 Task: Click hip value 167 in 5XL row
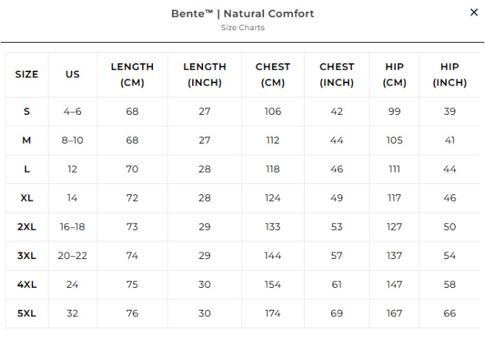(394, 314)
